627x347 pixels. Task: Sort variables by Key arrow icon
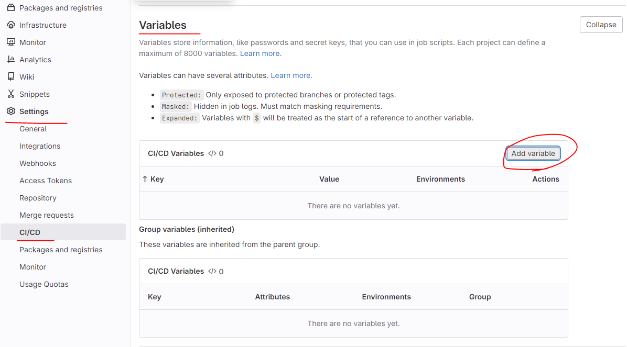(x=145, y=179)
